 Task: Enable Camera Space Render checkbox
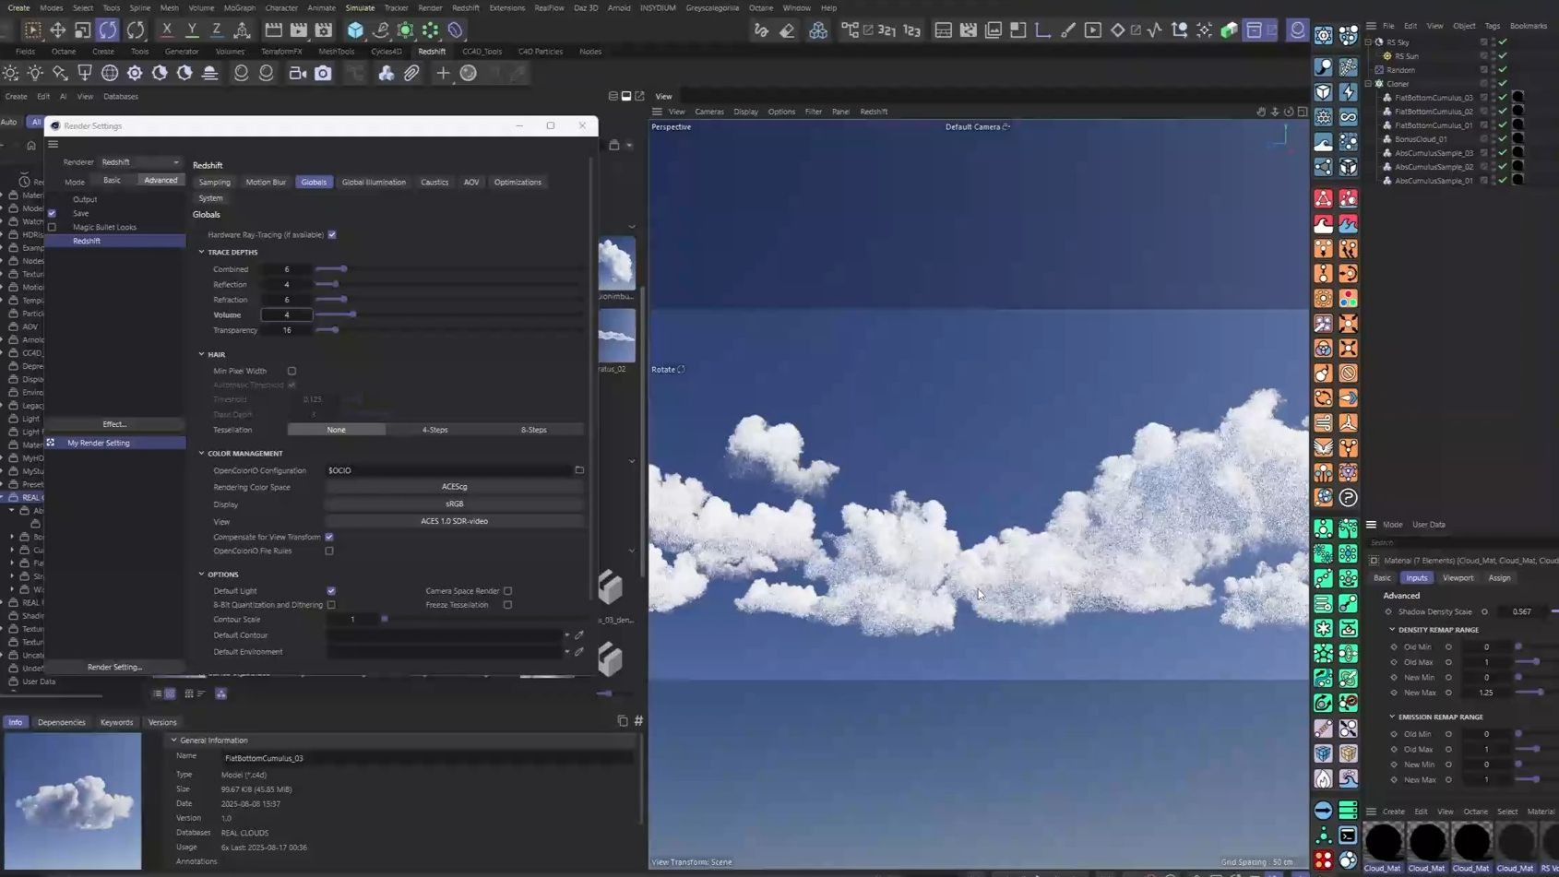(507, 591)
